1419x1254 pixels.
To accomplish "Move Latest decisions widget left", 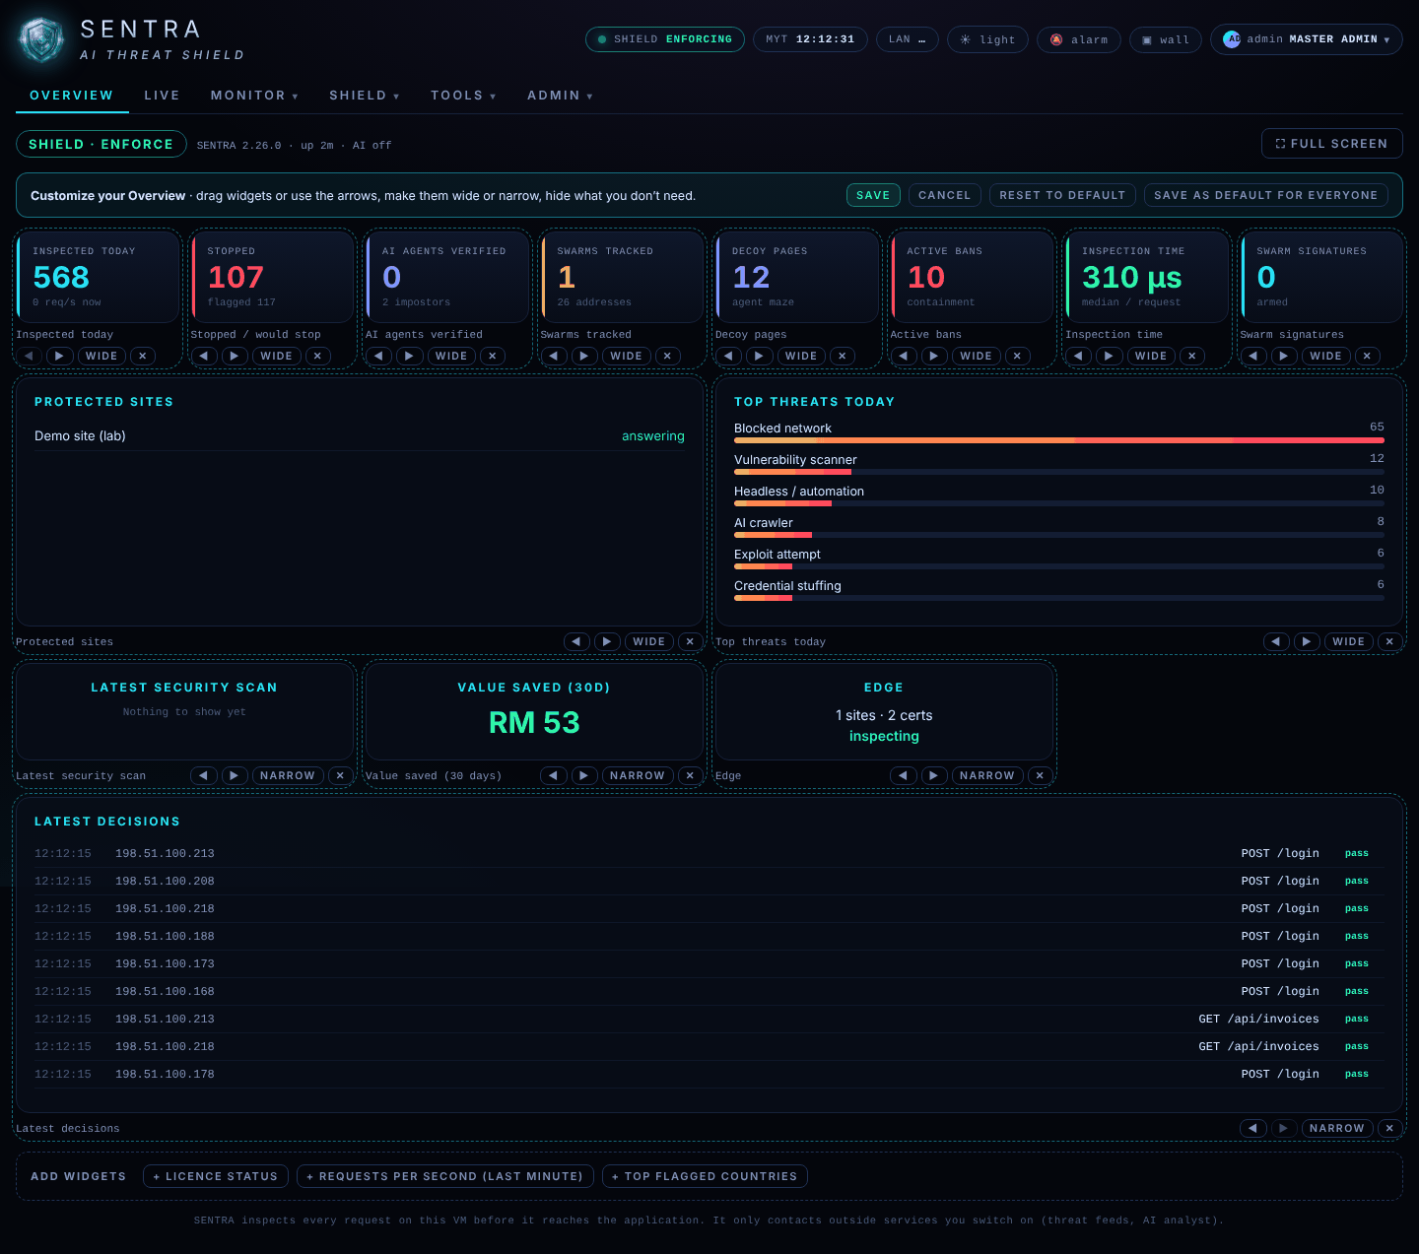I will (x=1252, y=1128).
